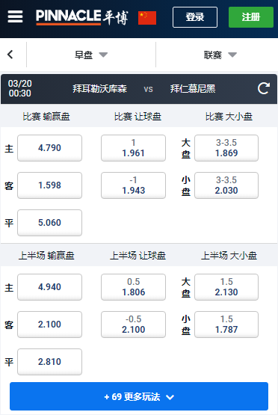Select the China flag language icon
The height and width of the screenshot is (415, 278).
click(147, 18)
